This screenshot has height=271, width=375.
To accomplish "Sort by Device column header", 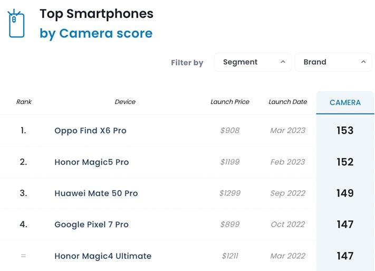I will [125, 102].
